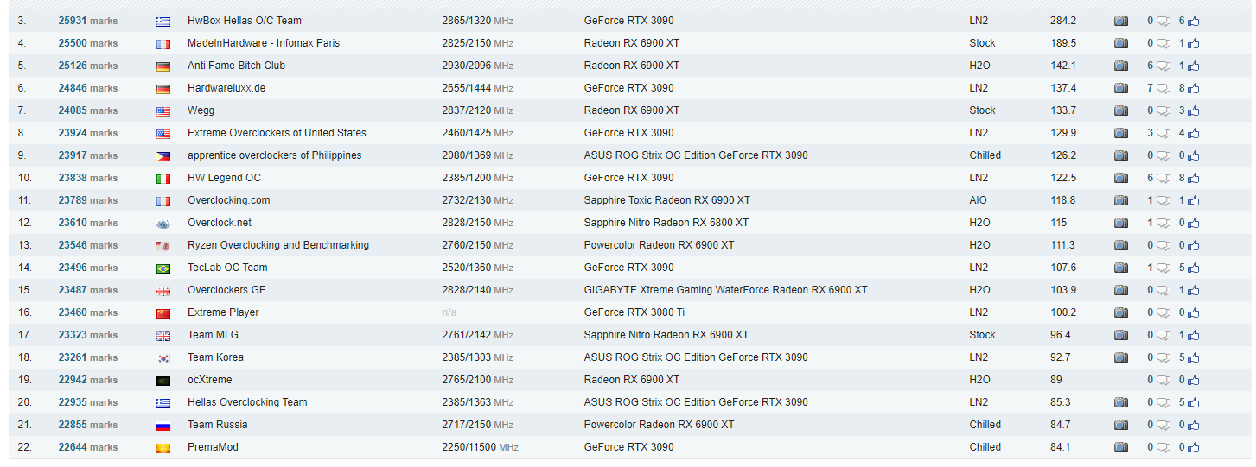Open HwBox Hellas O/C Team link
The height and width of the screenshot is (467, 1256).
pos(245,21)
